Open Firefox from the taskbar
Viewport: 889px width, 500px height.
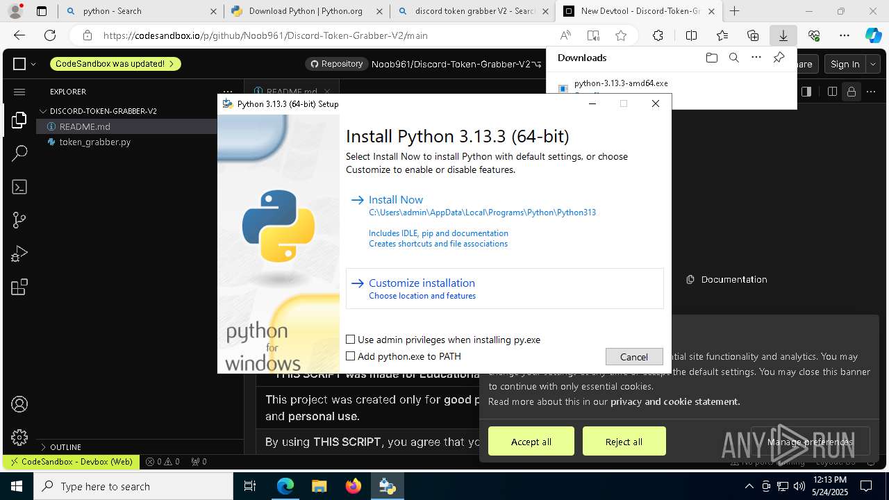tap(354, 486)
